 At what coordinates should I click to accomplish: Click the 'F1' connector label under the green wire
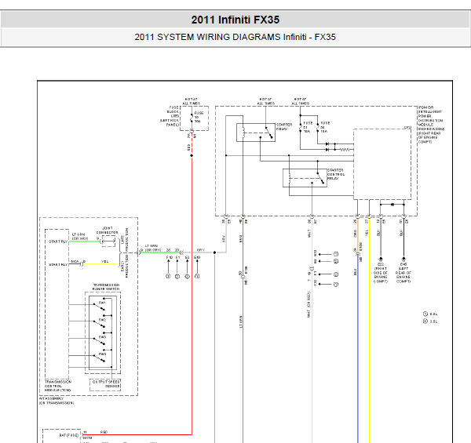point(178,257)
